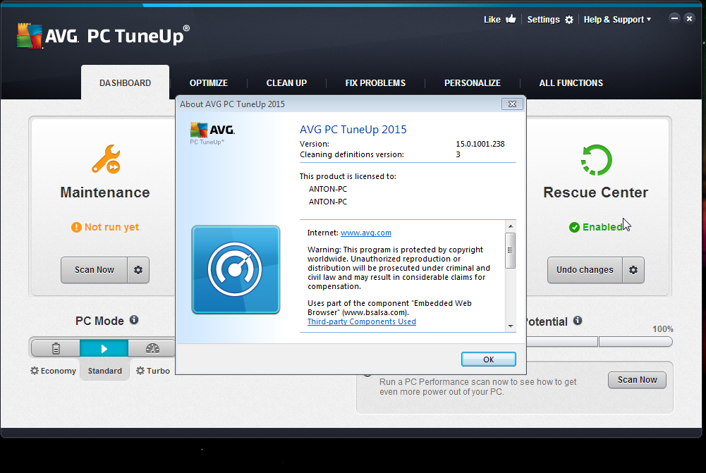Show the All Functions tab
The width and height of the screenshot is (706, 473).
tap(571, 82)
